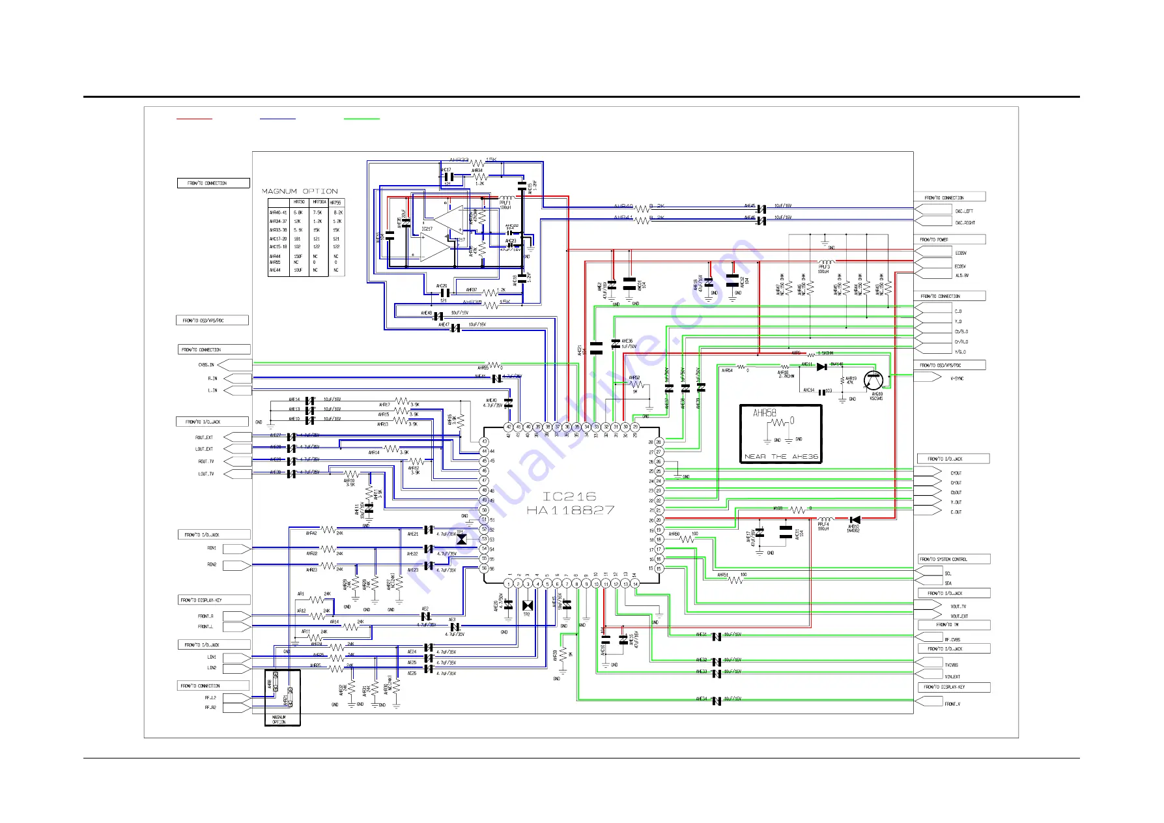Click the AHR65 resistor on CVBS line
The image size is (1164, 823).
[494, 365]
